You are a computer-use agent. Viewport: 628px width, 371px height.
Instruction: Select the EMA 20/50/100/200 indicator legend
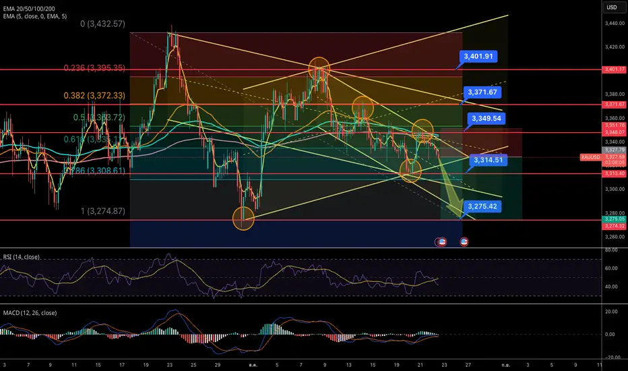point(29,9)
